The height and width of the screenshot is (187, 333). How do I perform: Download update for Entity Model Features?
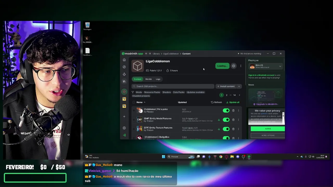tap(219, 120)
